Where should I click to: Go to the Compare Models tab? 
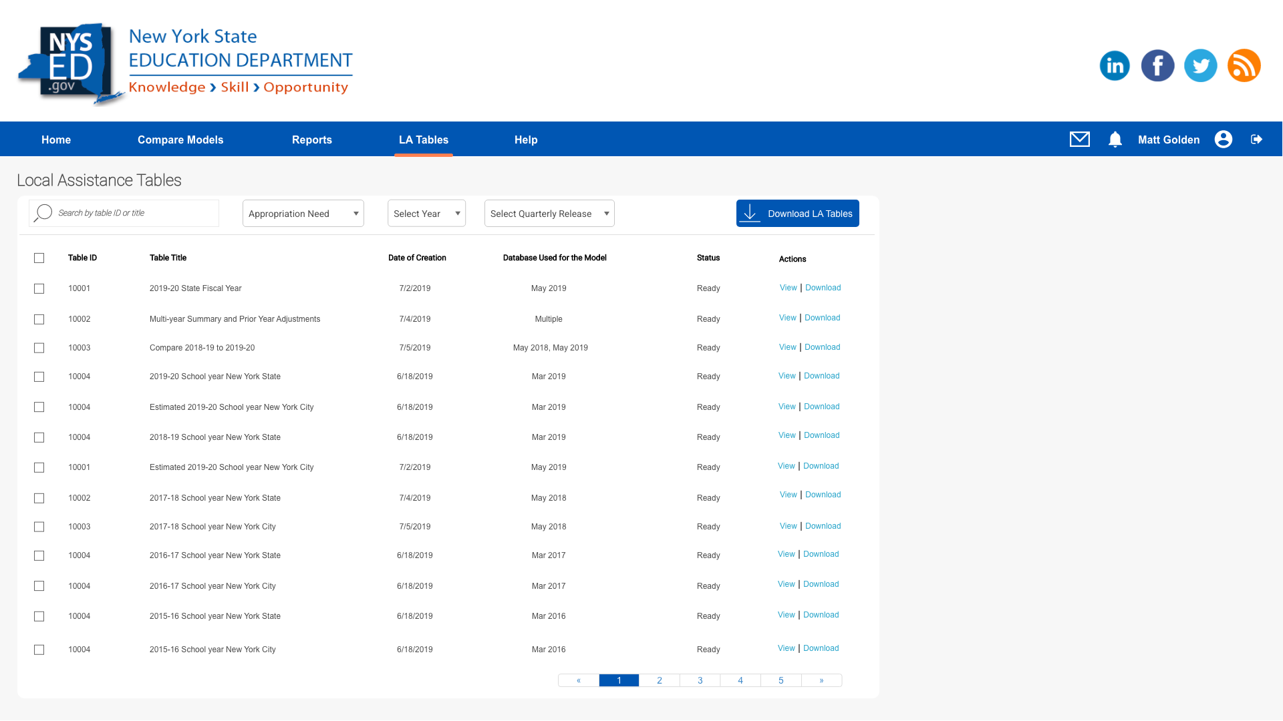180,140
